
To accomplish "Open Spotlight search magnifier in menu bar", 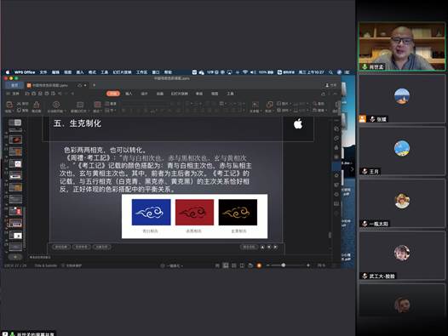I will click(330, 72).
